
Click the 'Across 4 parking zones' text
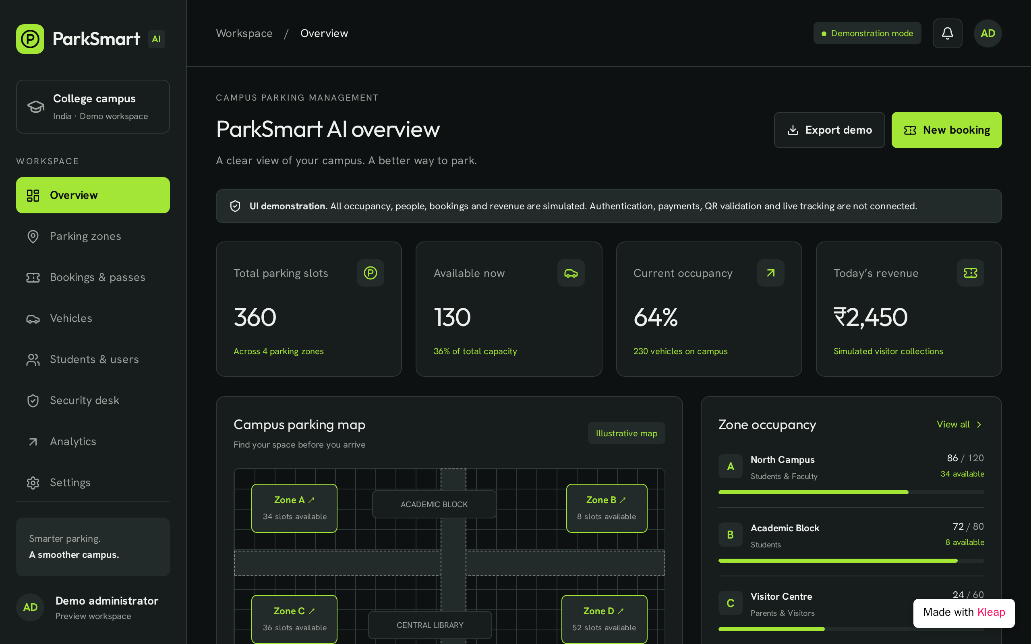[x=279, y=351]
